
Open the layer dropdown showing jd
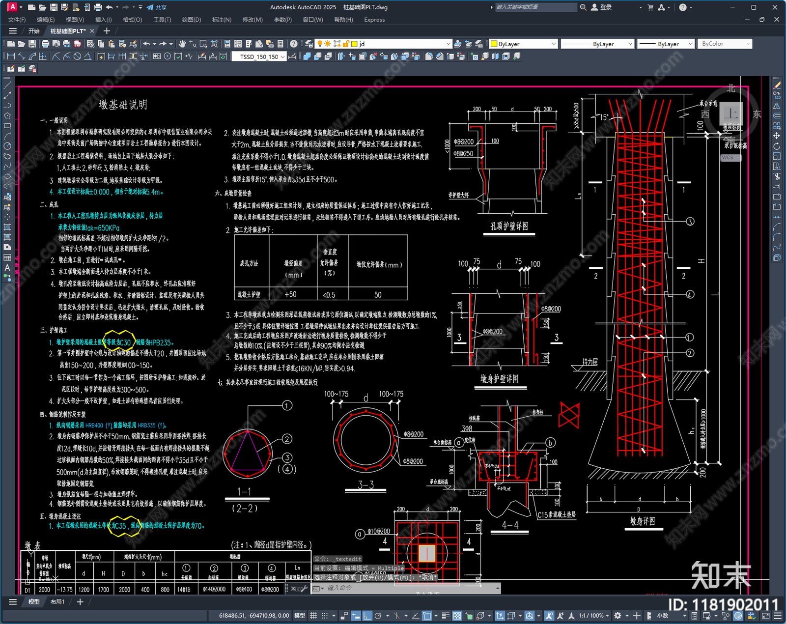tap(384, 44)
